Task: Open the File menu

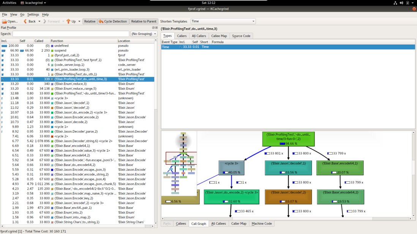Action: pos(5,14)
